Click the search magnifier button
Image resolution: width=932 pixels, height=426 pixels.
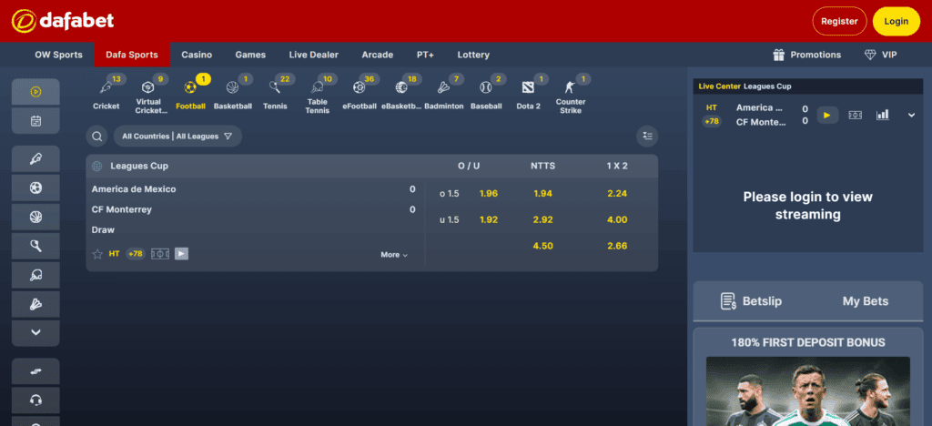96,136
